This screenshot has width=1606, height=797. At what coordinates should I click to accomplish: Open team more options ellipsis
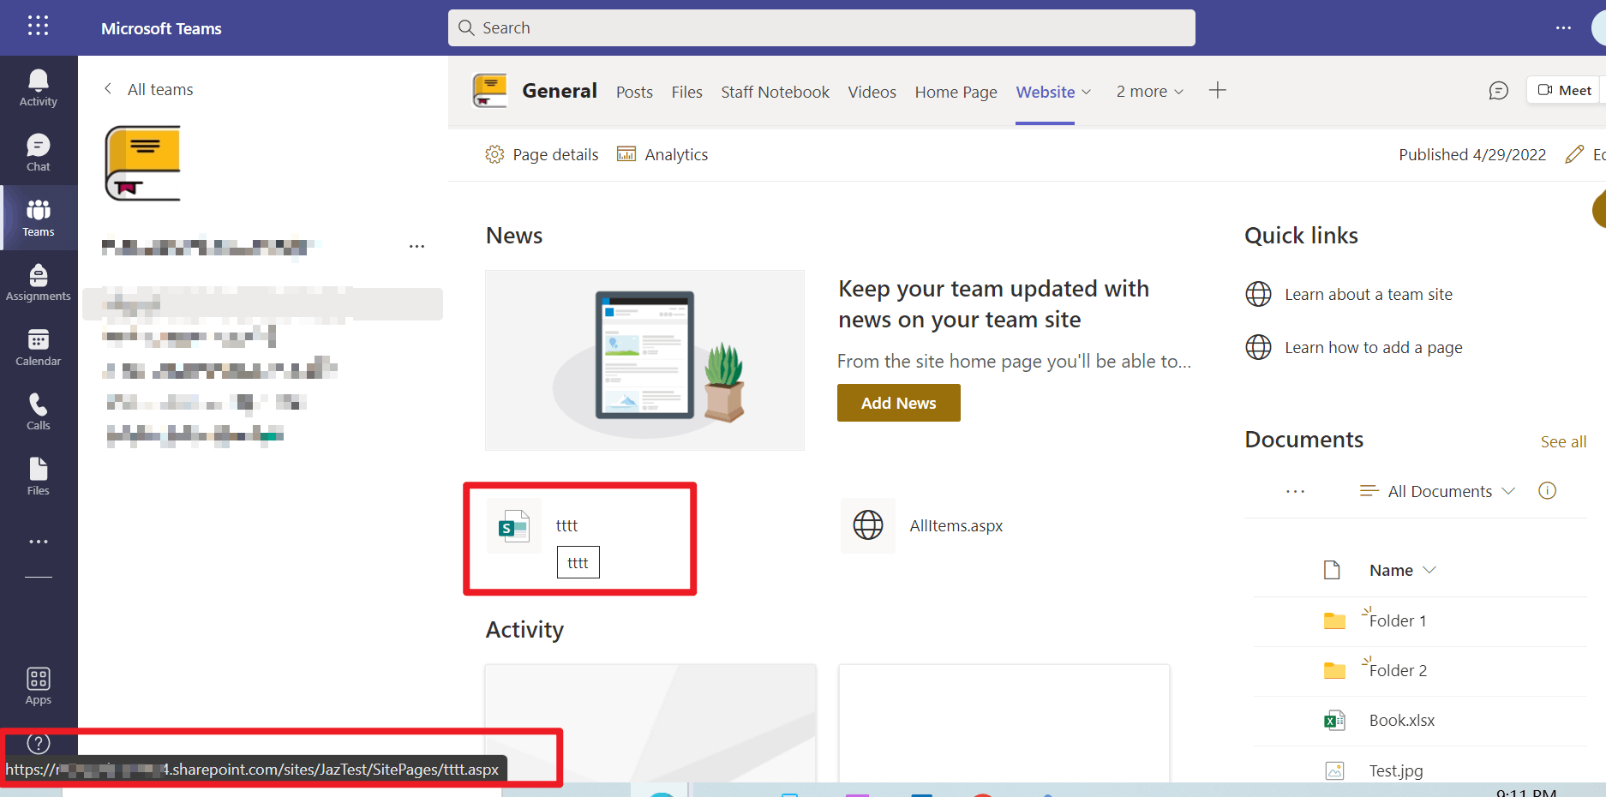pos(416,247)
